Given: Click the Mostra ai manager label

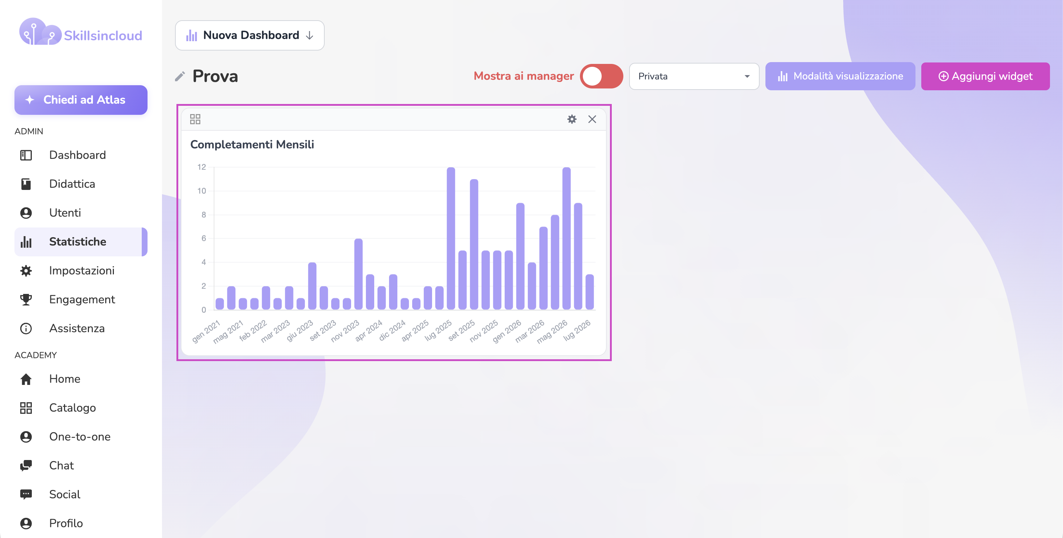Looking at the screenshot, I should (x=523, y=76).
